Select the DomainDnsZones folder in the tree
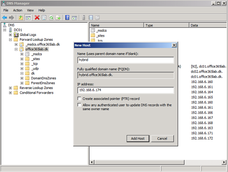This screenshot has height=172, width=228. tap(43, 78)
